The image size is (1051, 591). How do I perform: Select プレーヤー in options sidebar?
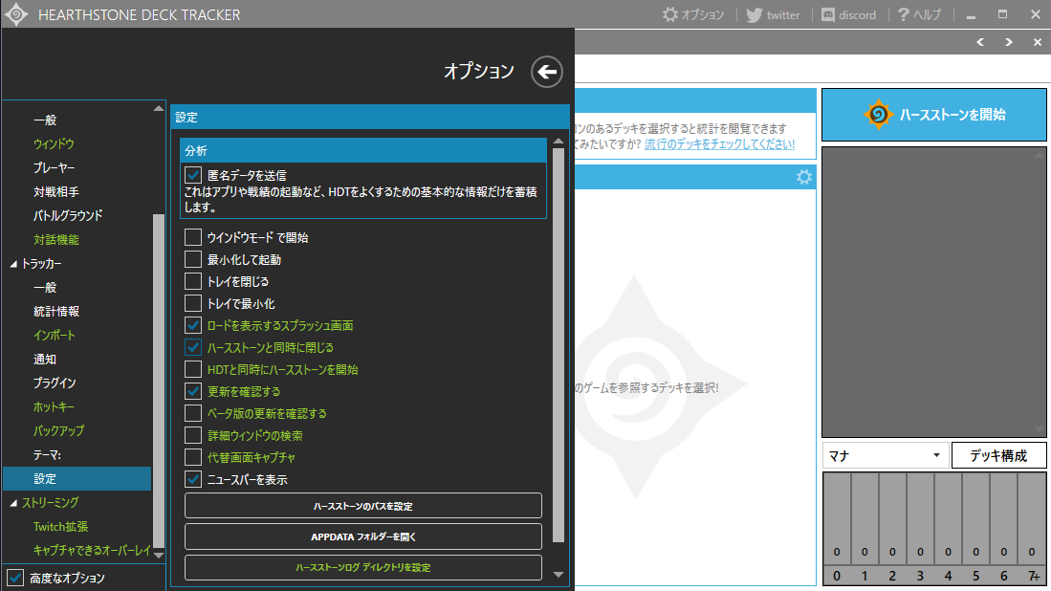coord(54,167)
